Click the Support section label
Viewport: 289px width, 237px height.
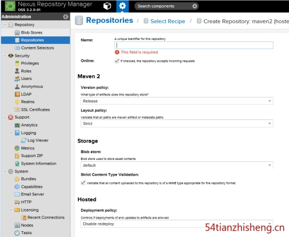point(22,117)
